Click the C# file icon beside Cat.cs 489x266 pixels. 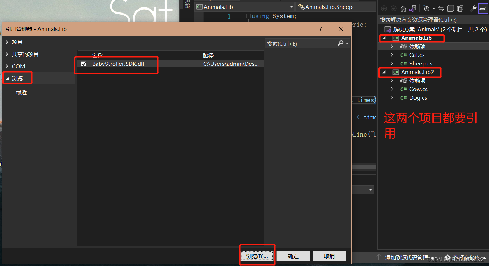pos(403,55)
